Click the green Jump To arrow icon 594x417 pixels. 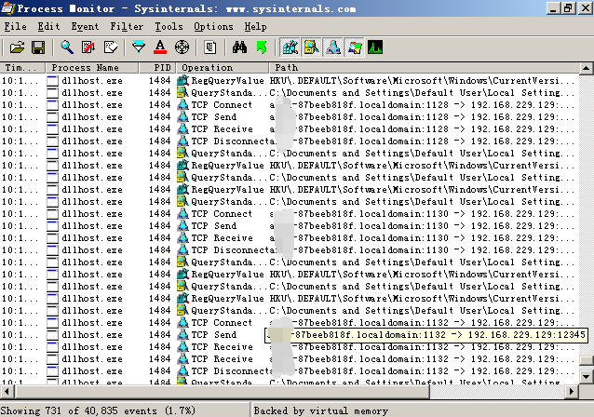pyautogui.click(x=261, y=47)
